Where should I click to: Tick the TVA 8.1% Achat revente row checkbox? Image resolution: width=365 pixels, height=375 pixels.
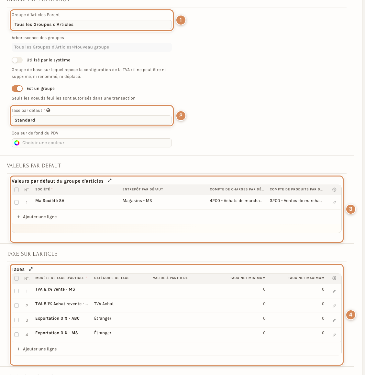(17, 305)
